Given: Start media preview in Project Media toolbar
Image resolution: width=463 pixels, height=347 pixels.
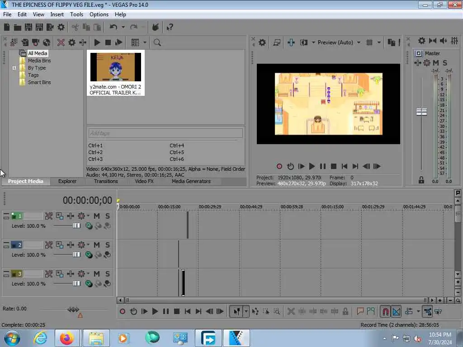Looking at the screenshot, I should 97,42.
